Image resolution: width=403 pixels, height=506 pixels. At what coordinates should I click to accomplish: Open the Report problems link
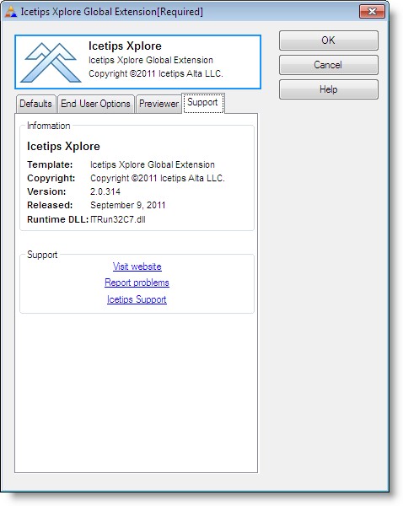point(137,283)
